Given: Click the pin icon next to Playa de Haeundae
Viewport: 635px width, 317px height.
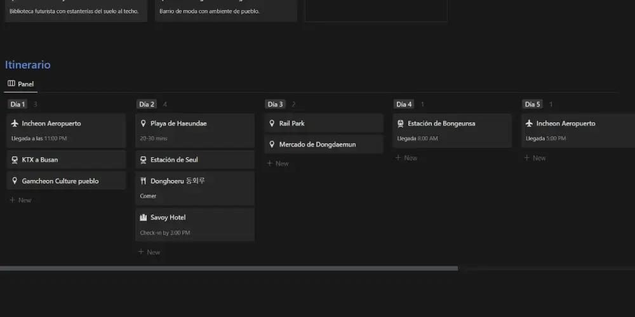Looking at the screenshot, I should coord(144,124).
